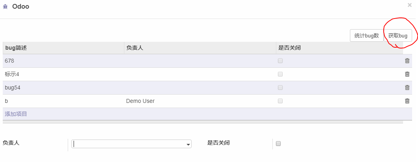
Task: Click the Odoo bug icon in header
Action: 6,7
